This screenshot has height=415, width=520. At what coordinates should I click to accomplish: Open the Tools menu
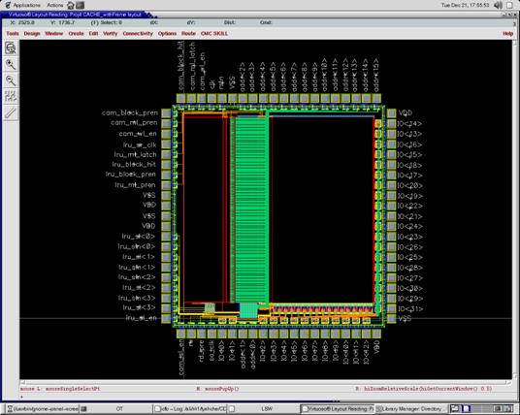(x=13, y=34)
